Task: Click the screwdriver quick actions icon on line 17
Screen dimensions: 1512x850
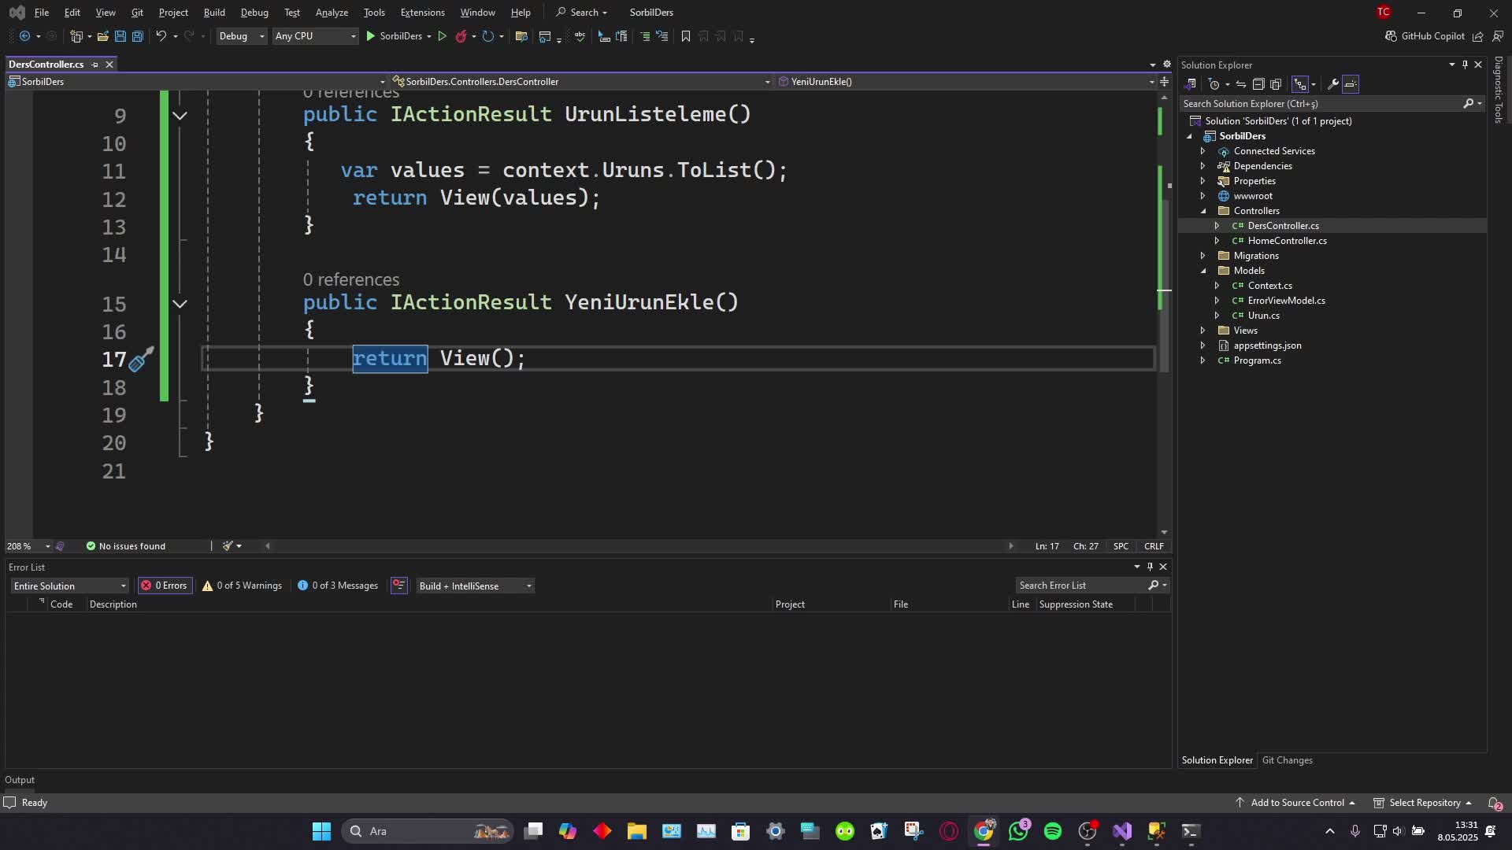Action: (x=141, y=360)
